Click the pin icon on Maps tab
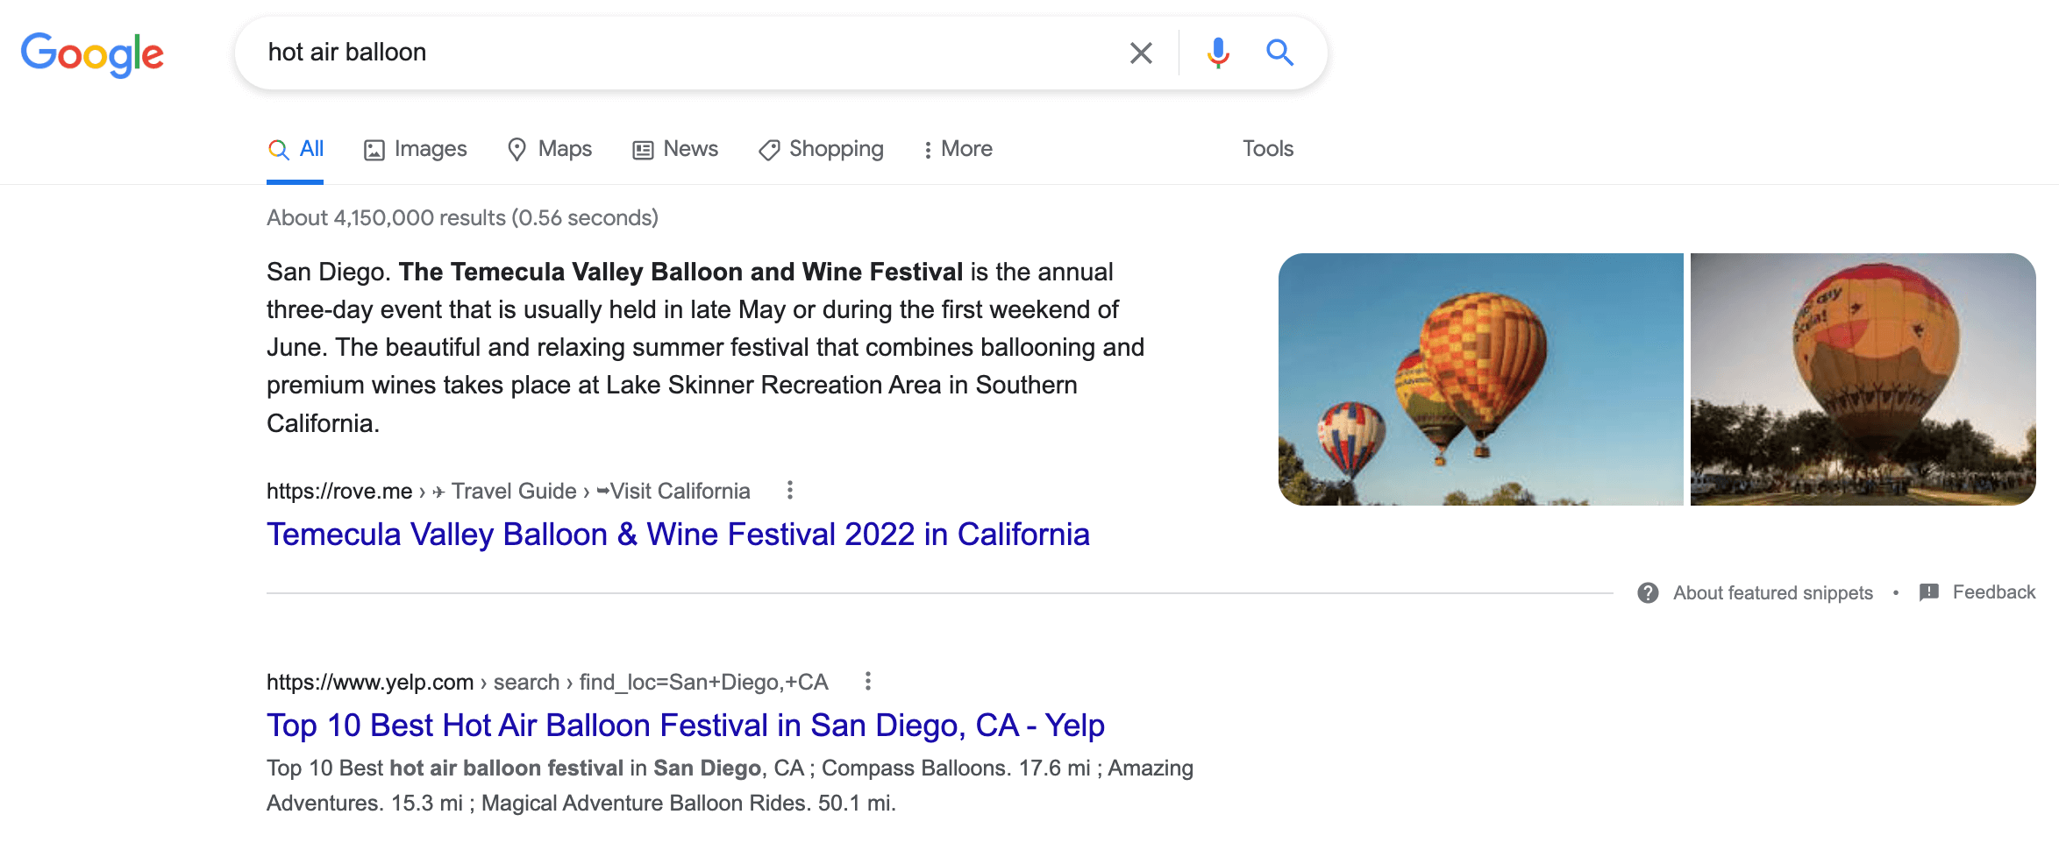The width and height of the screenshot is (2059, 857). (x=517, y=150)
